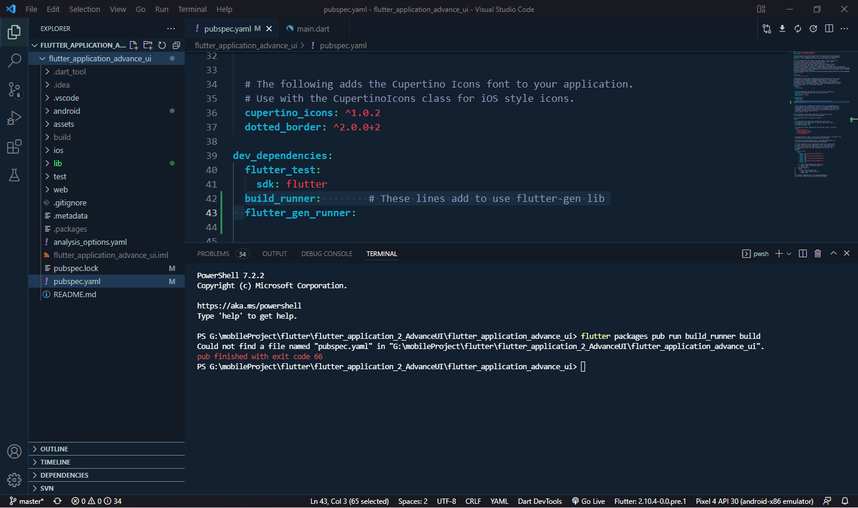Click the pwsh terminal label
The image size is (858, 508).
[x=755, y=254]
